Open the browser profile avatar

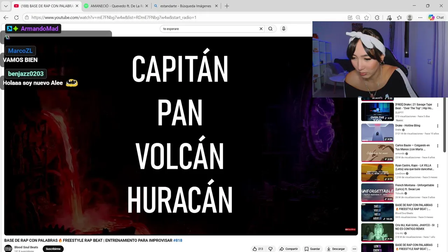pyautogui.click(x=409, y=17)
